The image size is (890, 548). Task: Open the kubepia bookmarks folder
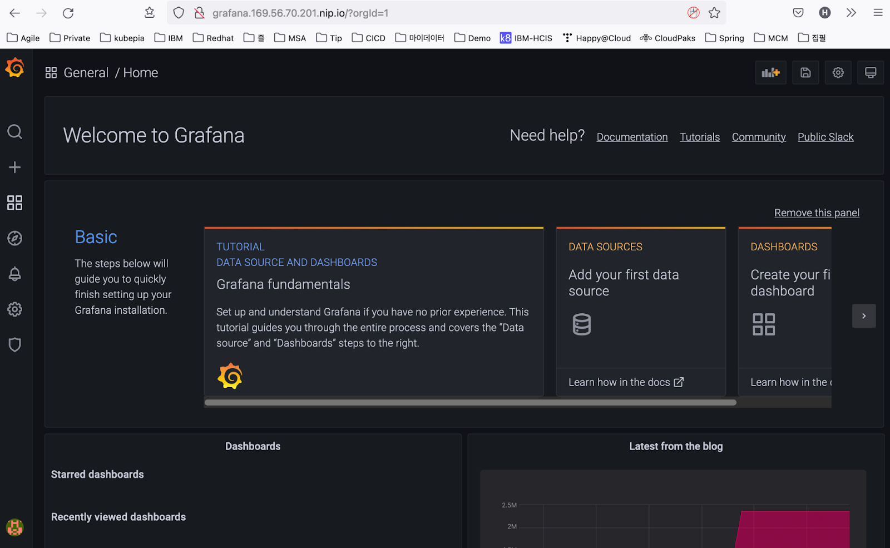pos(122,38)
